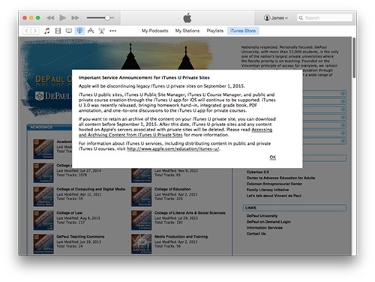Open the Internet Radio antenna icon
The width and height of the screenshot is (375, 282).
click(102, 31)
